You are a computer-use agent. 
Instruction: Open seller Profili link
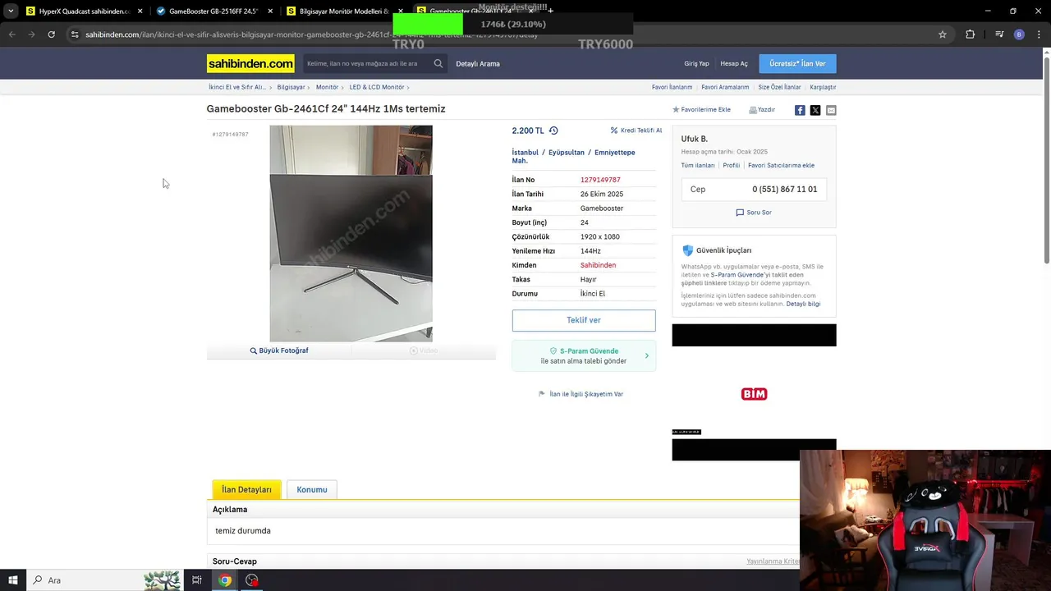(732, 166)
